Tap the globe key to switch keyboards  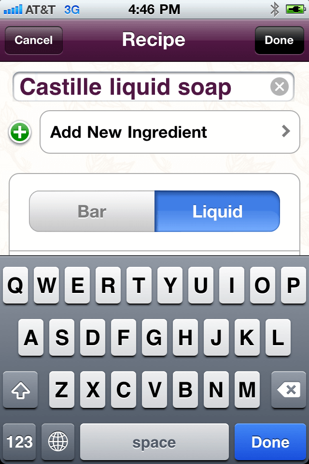click(x=58, y=441)
